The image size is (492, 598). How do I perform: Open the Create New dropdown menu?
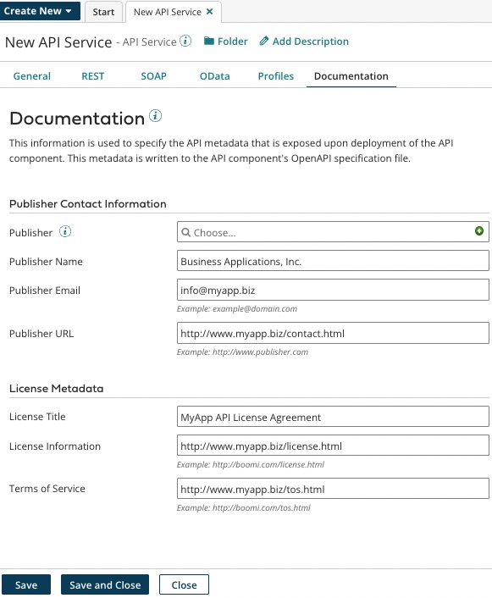coord(40,11)
